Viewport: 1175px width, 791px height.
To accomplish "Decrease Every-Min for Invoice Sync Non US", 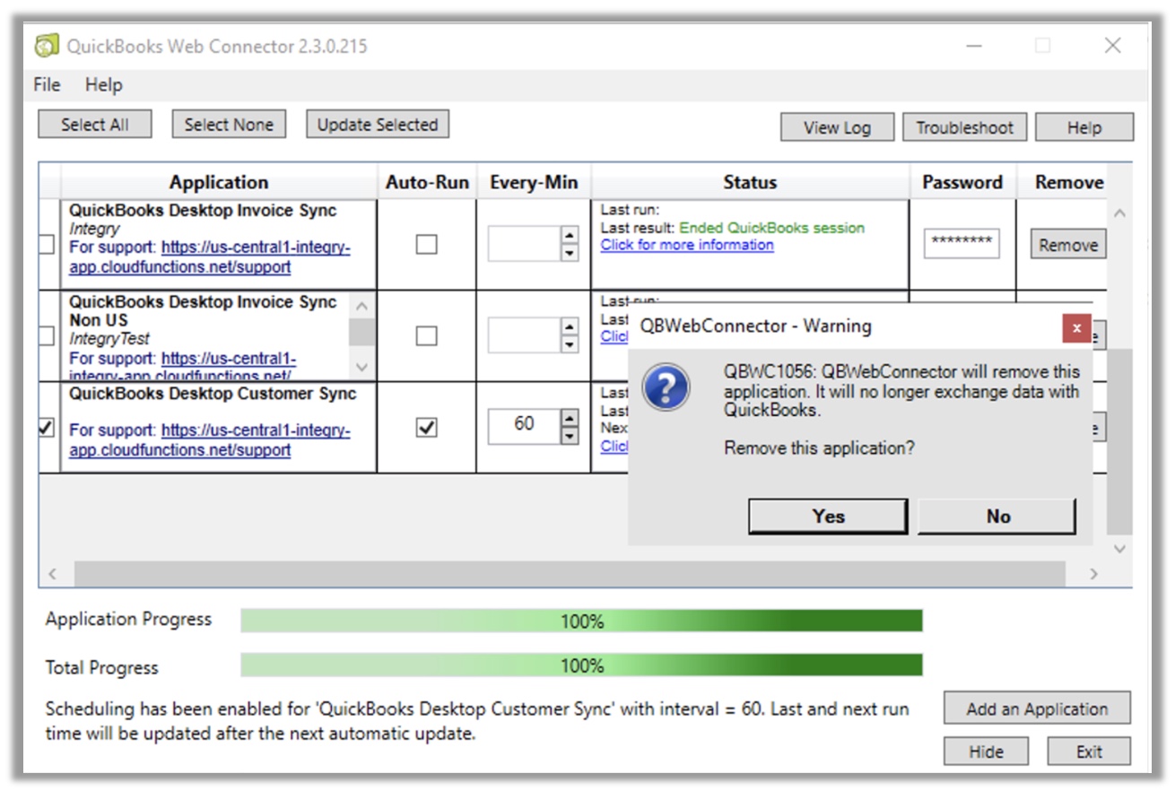I will click(569, 344).
